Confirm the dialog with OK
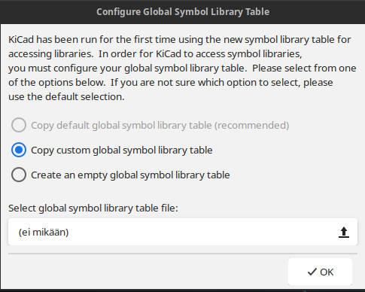 click(x=320, y=272)
